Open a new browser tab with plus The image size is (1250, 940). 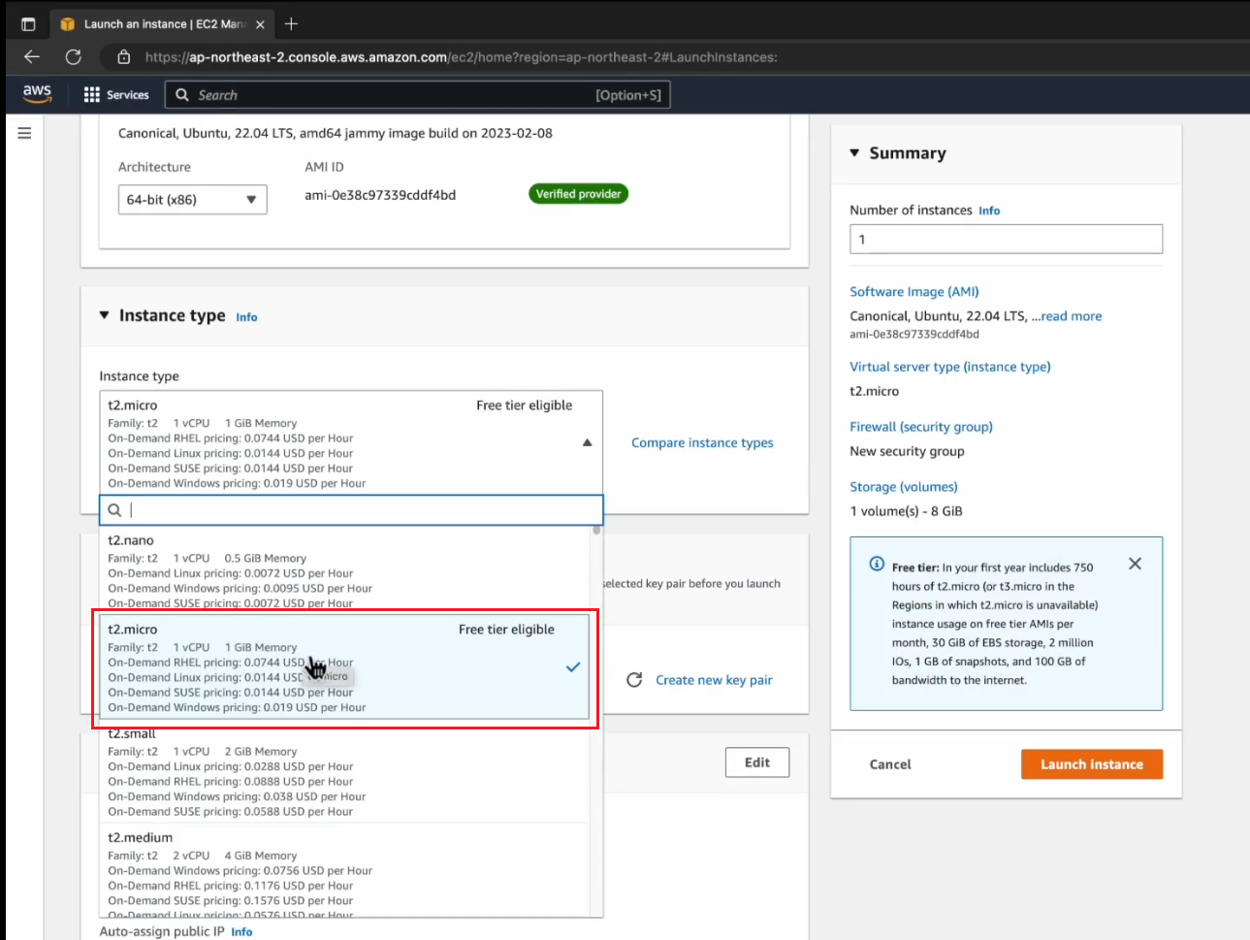click(x=291, y=23)
